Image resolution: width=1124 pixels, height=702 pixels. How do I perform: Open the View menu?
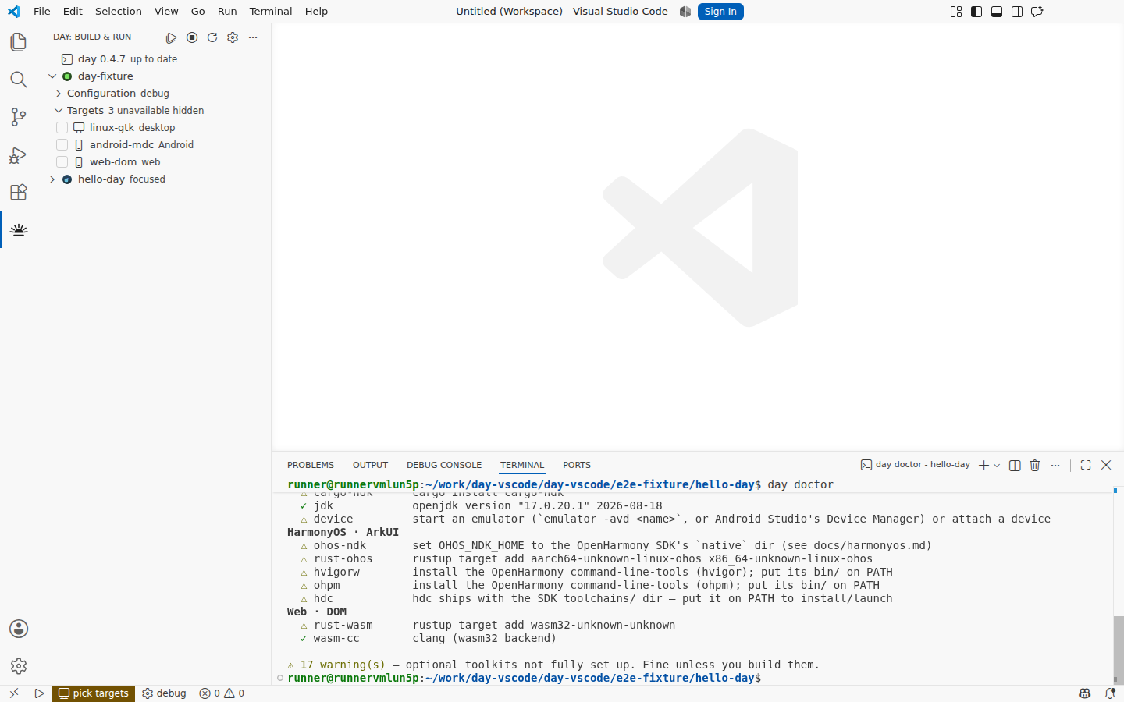(166, 12)
